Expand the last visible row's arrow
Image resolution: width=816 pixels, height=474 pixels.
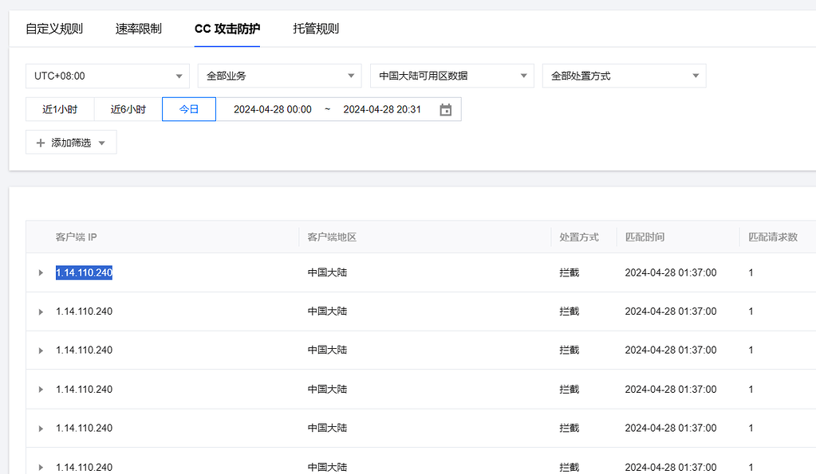[x=41, y=466]
